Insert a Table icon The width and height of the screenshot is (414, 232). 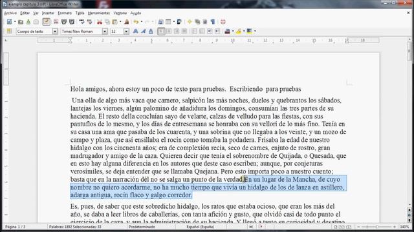(x=168, y=22)
